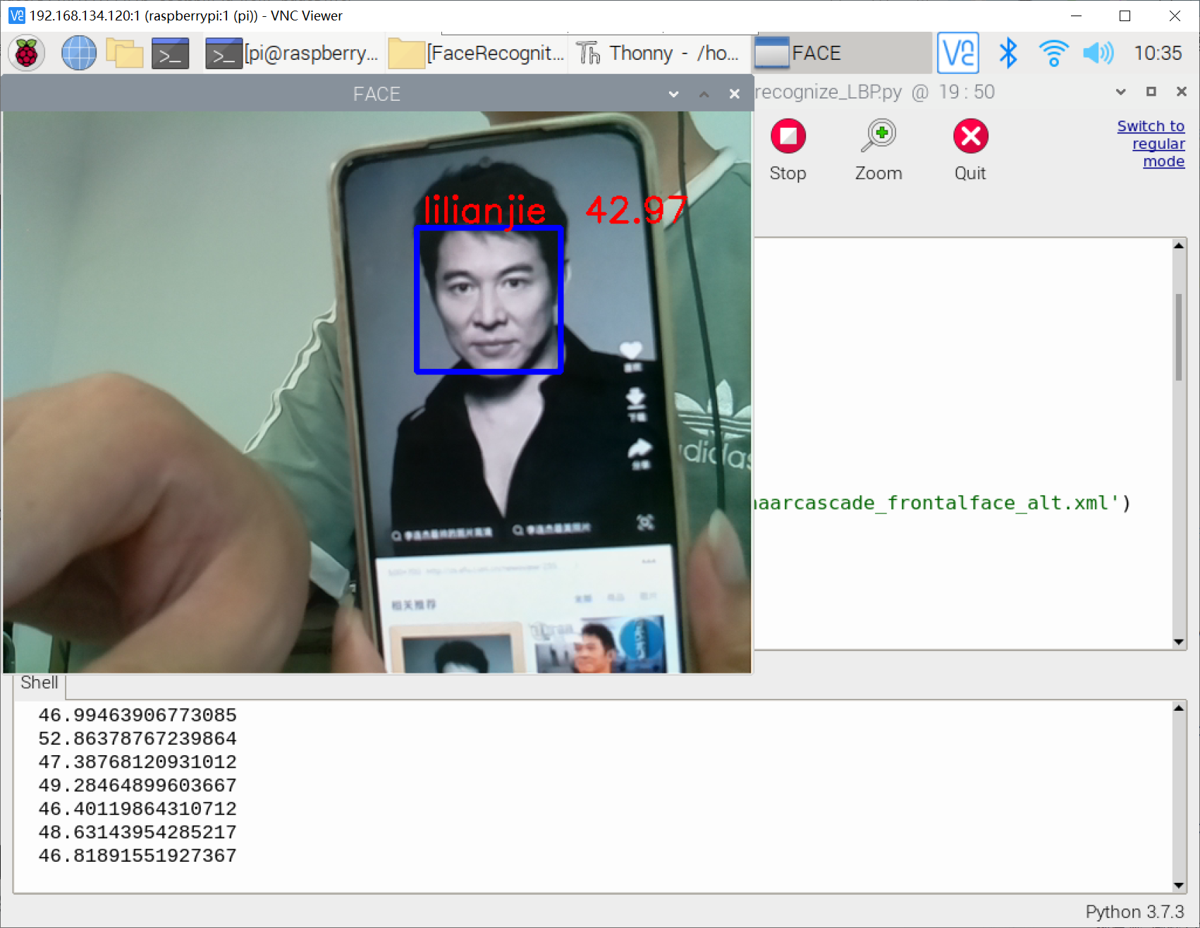Click the editor vertical scrollbar thumb
Image resolution: width=1200 pixels, height=928 pixels.
click(1179, 337)
